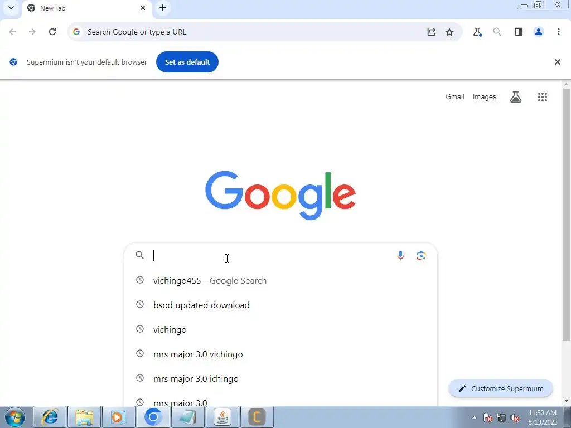Start voice search with microphone
Image resolution: width=571 pixels, height=428 pixels.
click(x=400, y=255)
